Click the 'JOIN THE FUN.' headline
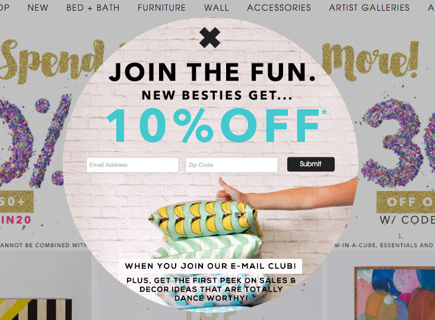 point(212,72)
